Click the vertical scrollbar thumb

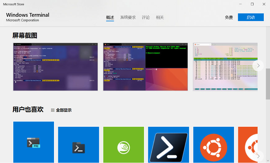pyautogui.click(x=268, y=84)
